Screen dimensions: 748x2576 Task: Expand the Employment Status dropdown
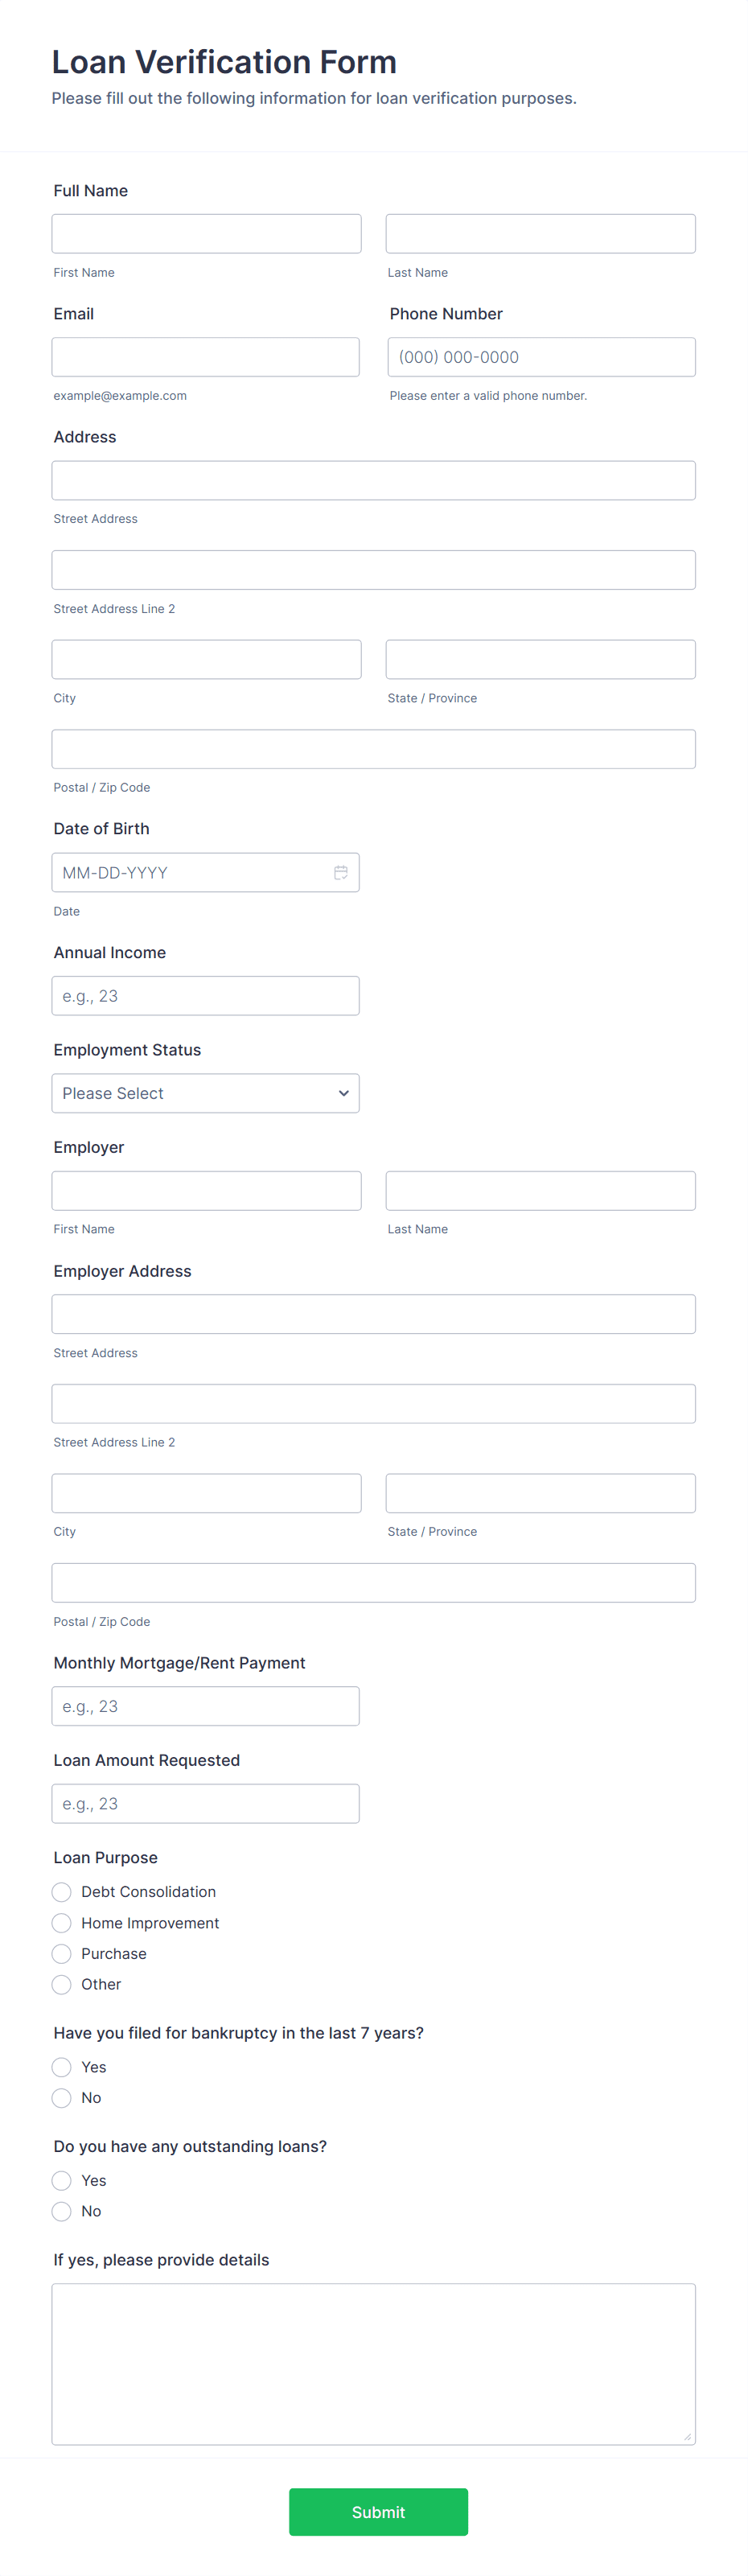[205, 1093]
